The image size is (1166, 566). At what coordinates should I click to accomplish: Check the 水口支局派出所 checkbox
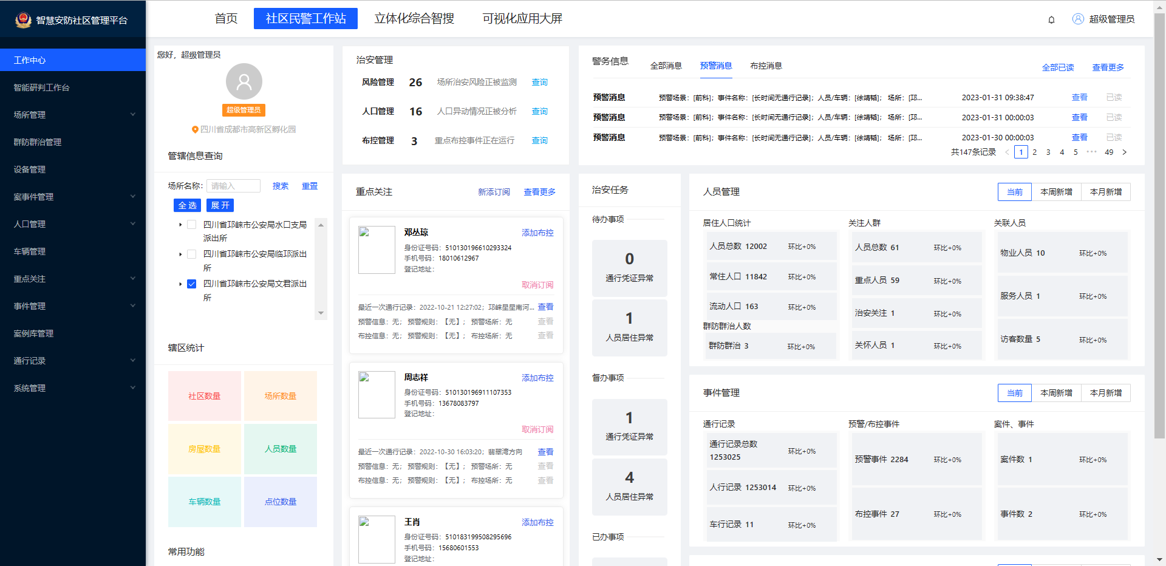[x=192, y=225]
